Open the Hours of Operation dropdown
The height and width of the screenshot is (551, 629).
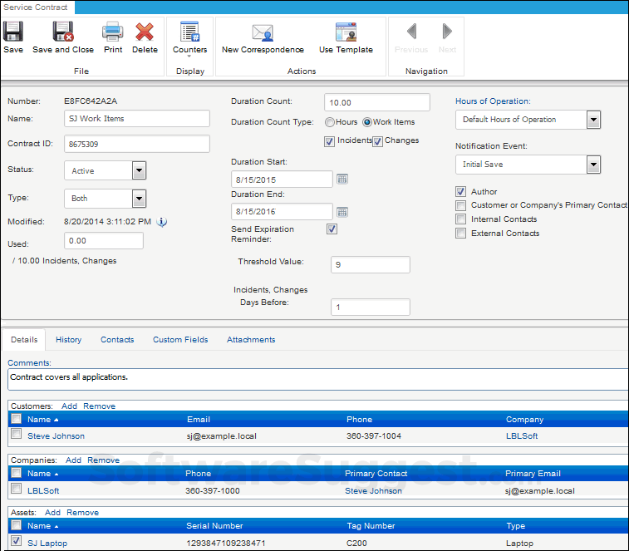click(592, 120)
